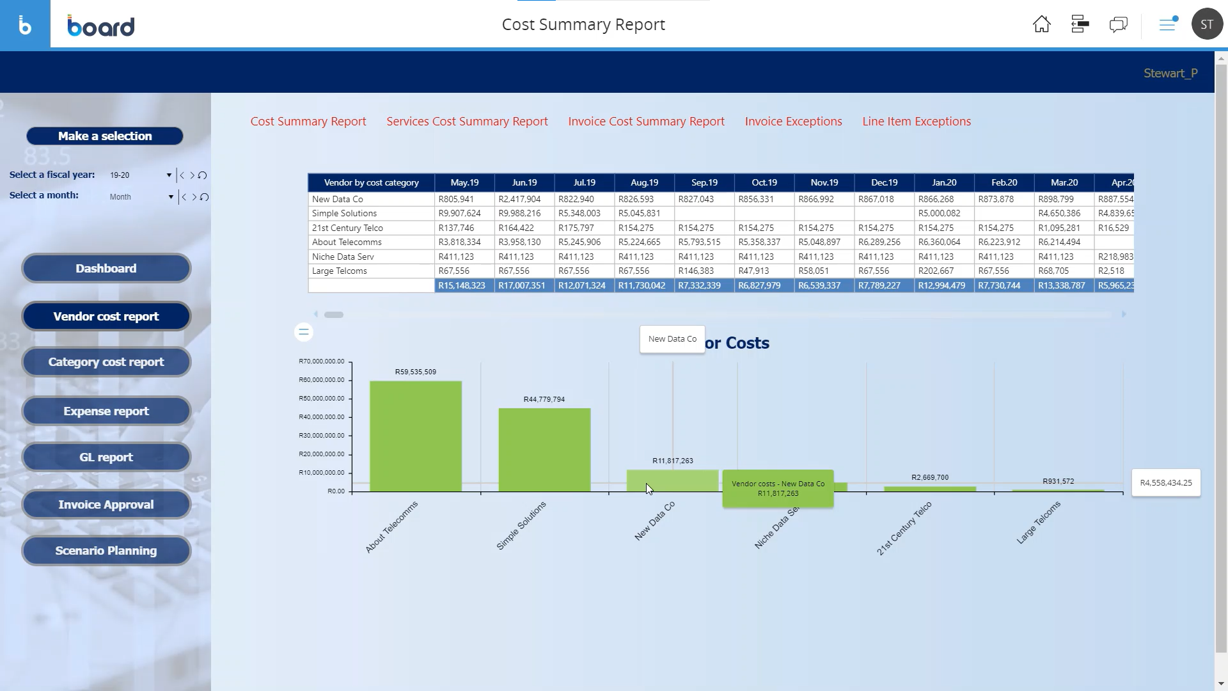
Task: Click the ST user avatar
Action: point(1207,24)
